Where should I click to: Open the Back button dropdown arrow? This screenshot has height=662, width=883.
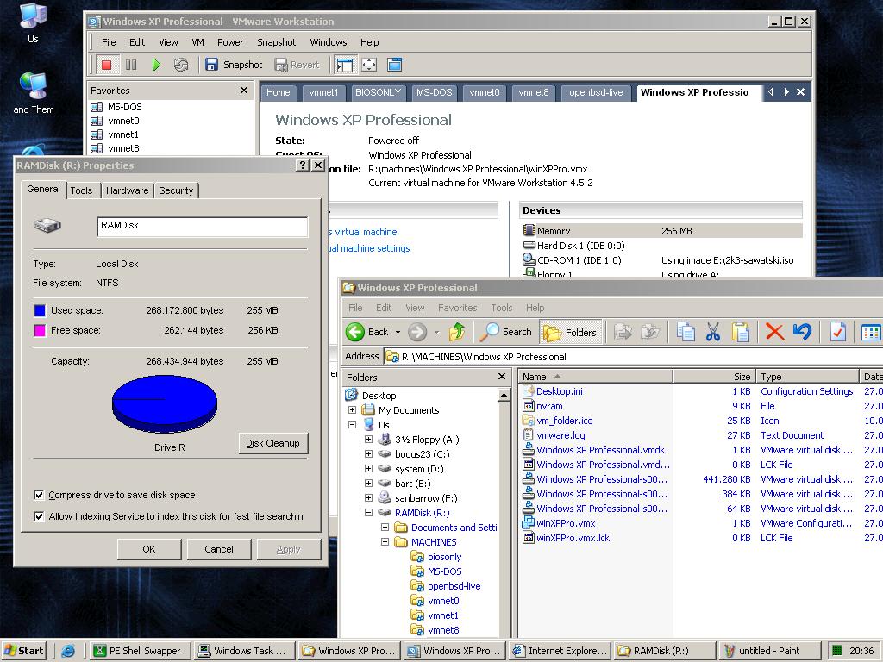[398, 333]
